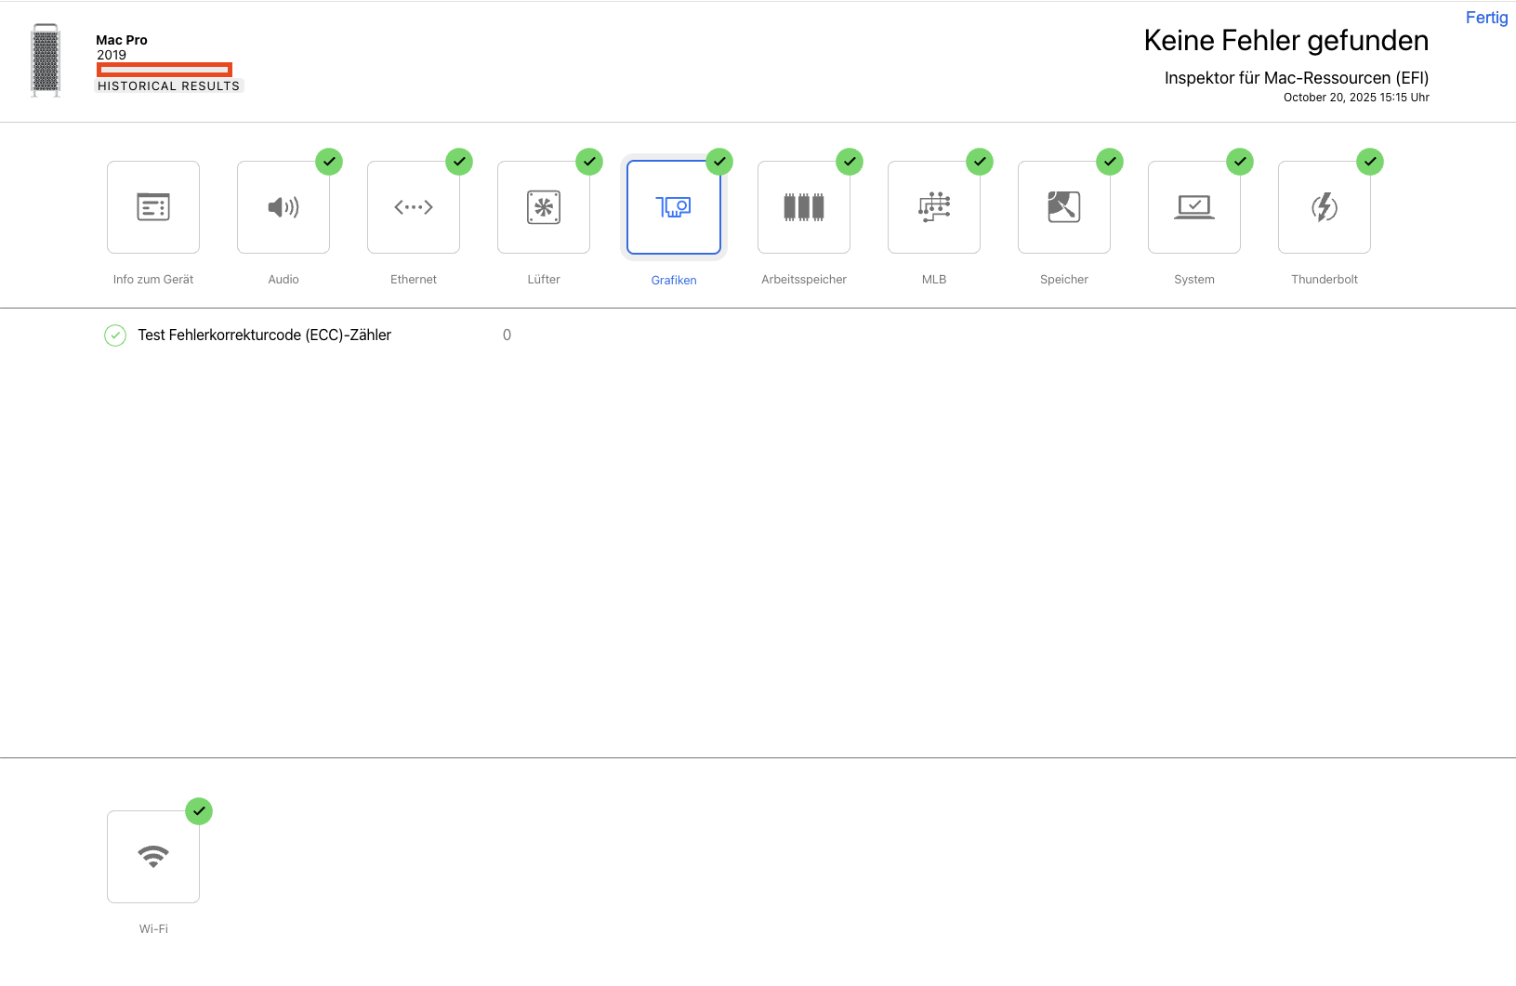Select the Wi-Fi test icon

coord(153,857)
